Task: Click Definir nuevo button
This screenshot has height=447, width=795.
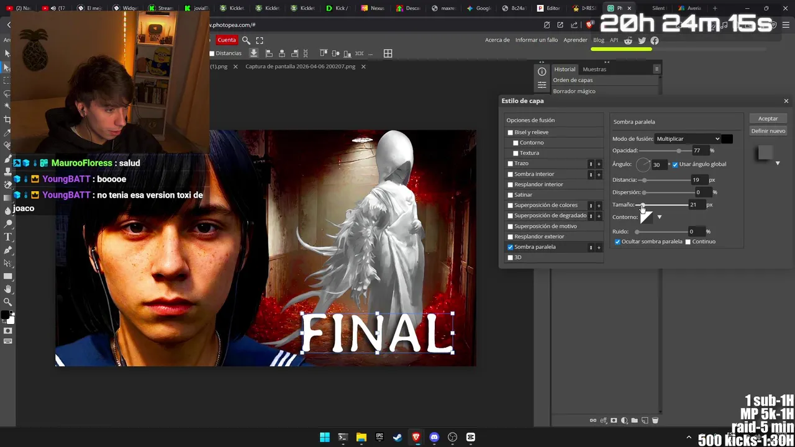Action: pyautogui.click(x=768, y=131)
